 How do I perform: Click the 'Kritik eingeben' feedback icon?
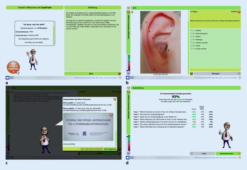[x=115, y=148]
